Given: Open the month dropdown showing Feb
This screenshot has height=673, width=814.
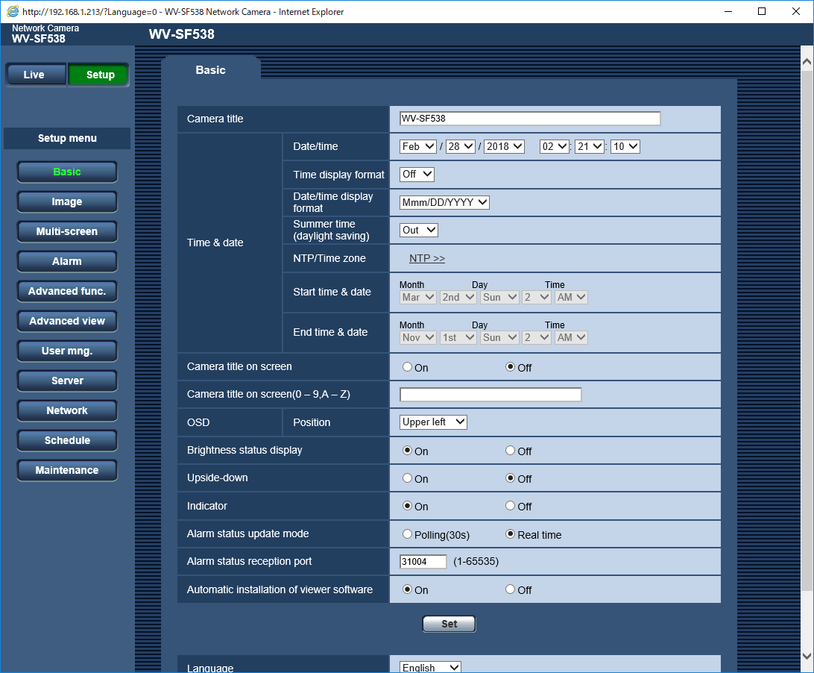Looking at the screenshot, I should [418, 146].
